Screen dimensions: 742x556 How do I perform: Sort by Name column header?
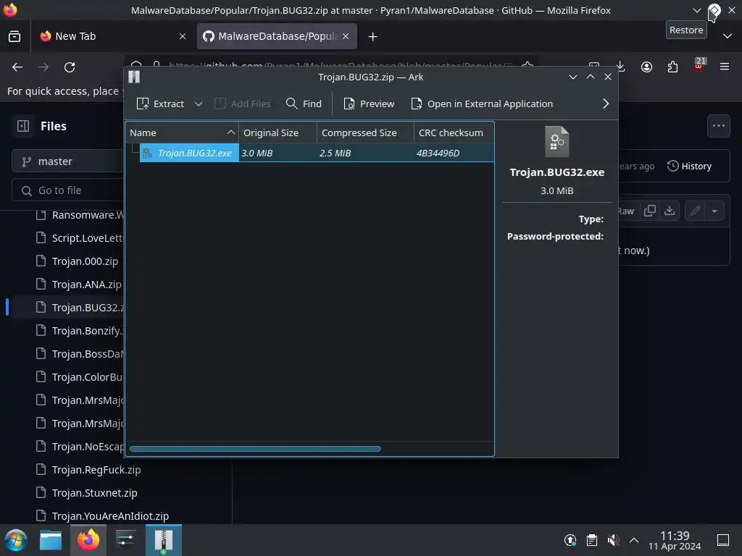pos(182,133)
